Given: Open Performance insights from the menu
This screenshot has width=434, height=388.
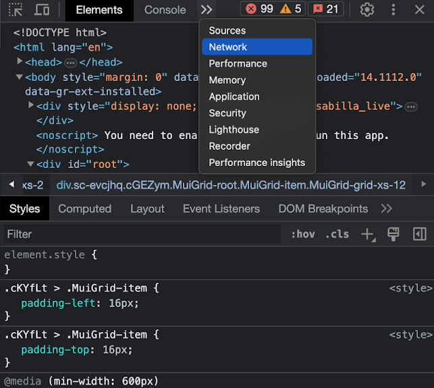Looking at the screenshot, I should tap(257, 163).
